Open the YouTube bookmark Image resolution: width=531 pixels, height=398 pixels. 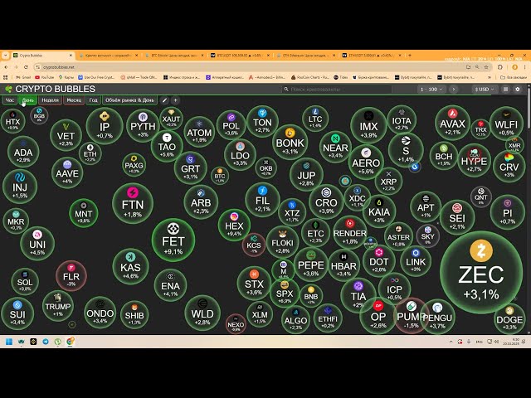[44, 77]
